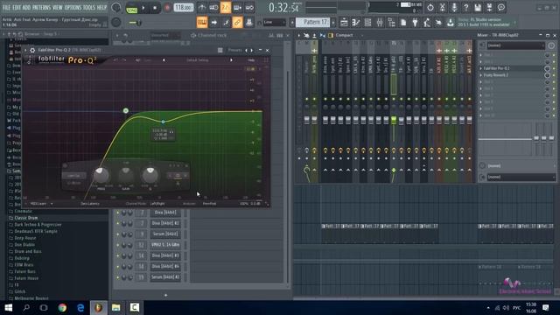The height and width of the screenshot is (315, 560).
Task: Click the Serum (64bit) channel button
Action: coord(165,234)
